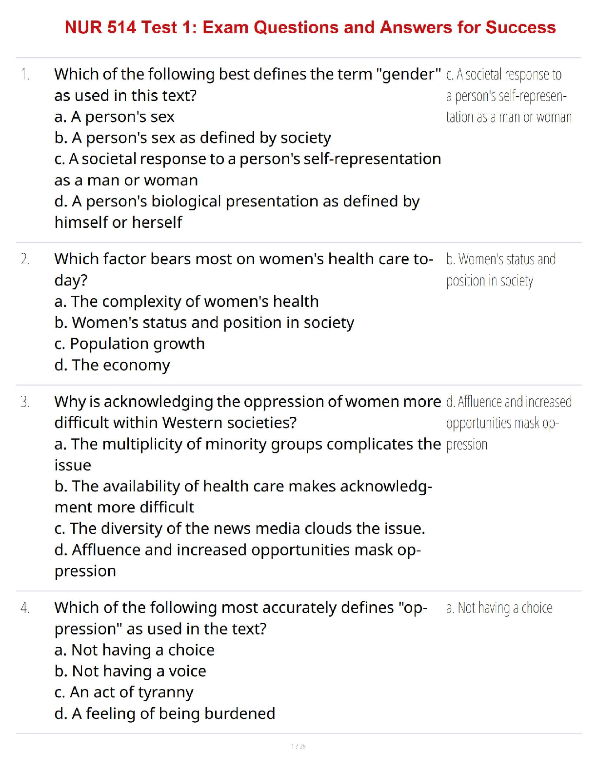Click question number 2
This screenshot has width=597, height=773.
(x=25, y=259)
